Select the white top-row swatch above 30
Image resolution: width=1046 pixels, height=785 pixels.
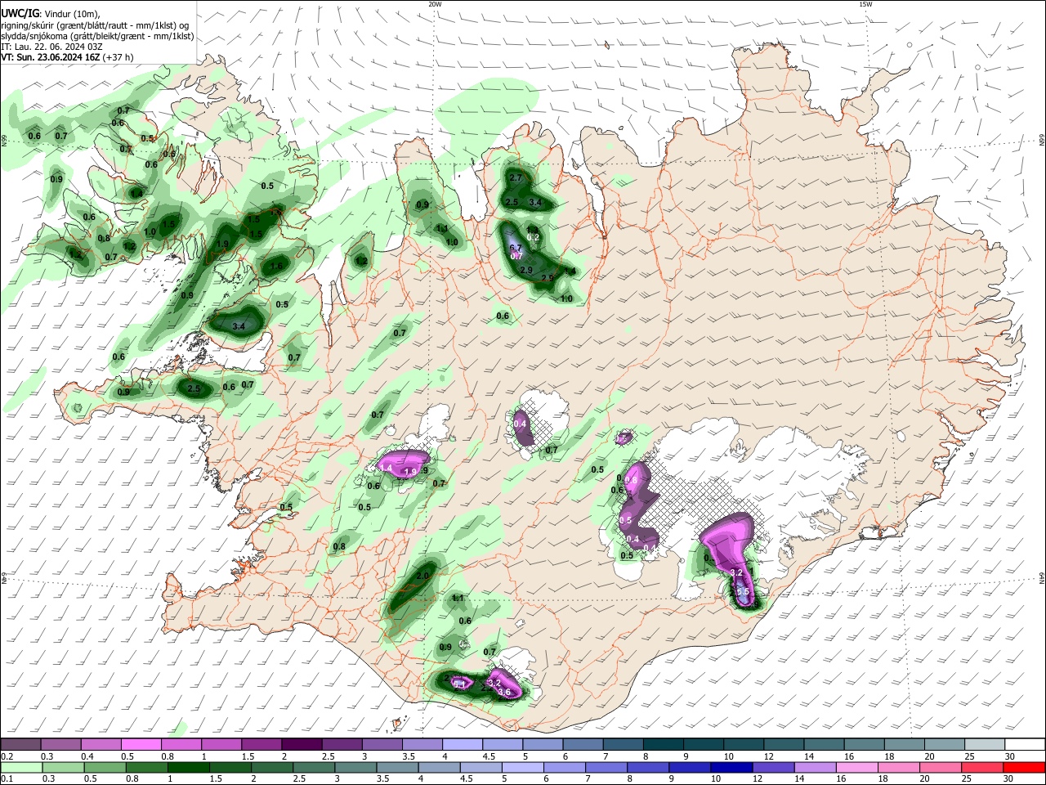click(1026, 745)
